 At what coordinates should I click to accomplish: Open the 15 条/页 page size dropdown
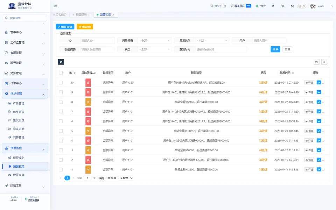click(126, 178)
